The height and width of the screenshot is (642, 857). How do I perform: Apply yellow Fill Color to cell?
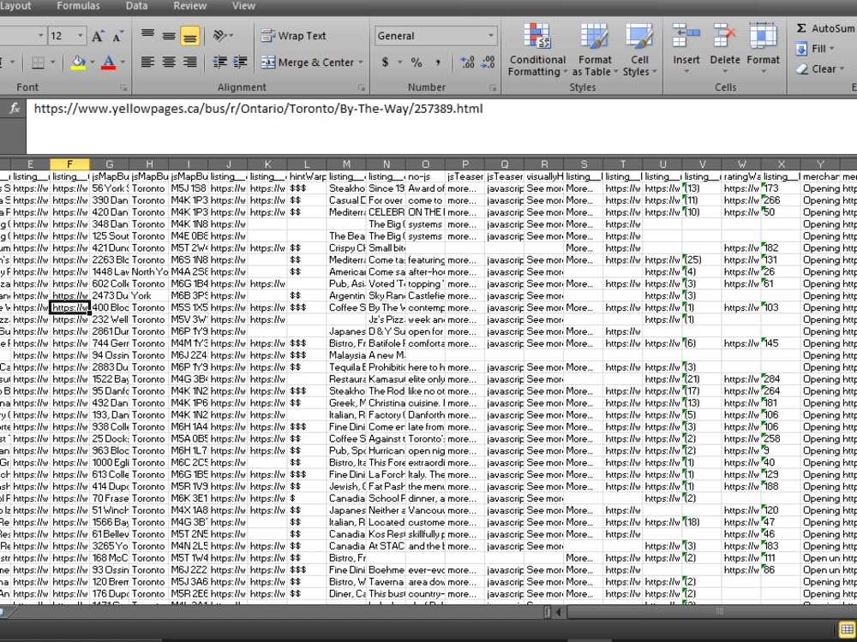tap(78, 62)
